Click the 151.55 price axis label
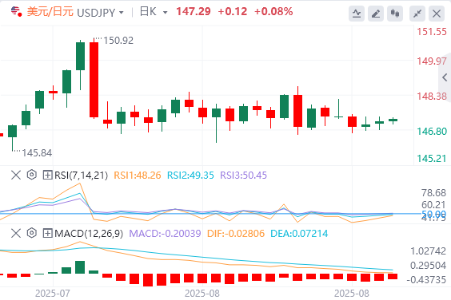Viewport: 451px width, 300px height. pos(432,32)
